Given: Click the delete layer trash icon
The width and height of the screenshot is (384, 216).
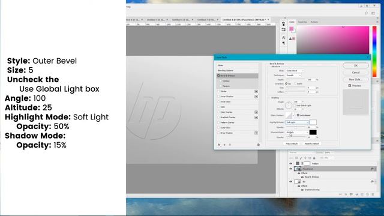Looking at the screenshot, I should pyautogui.click(x=373, y=194).
